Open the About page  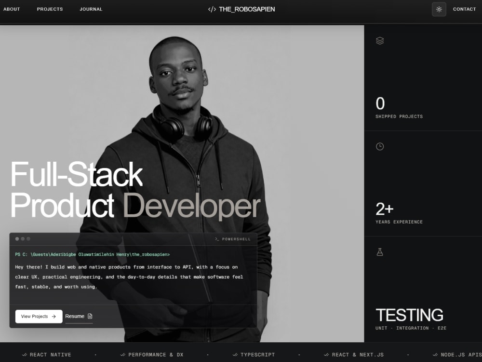point(12,9)
